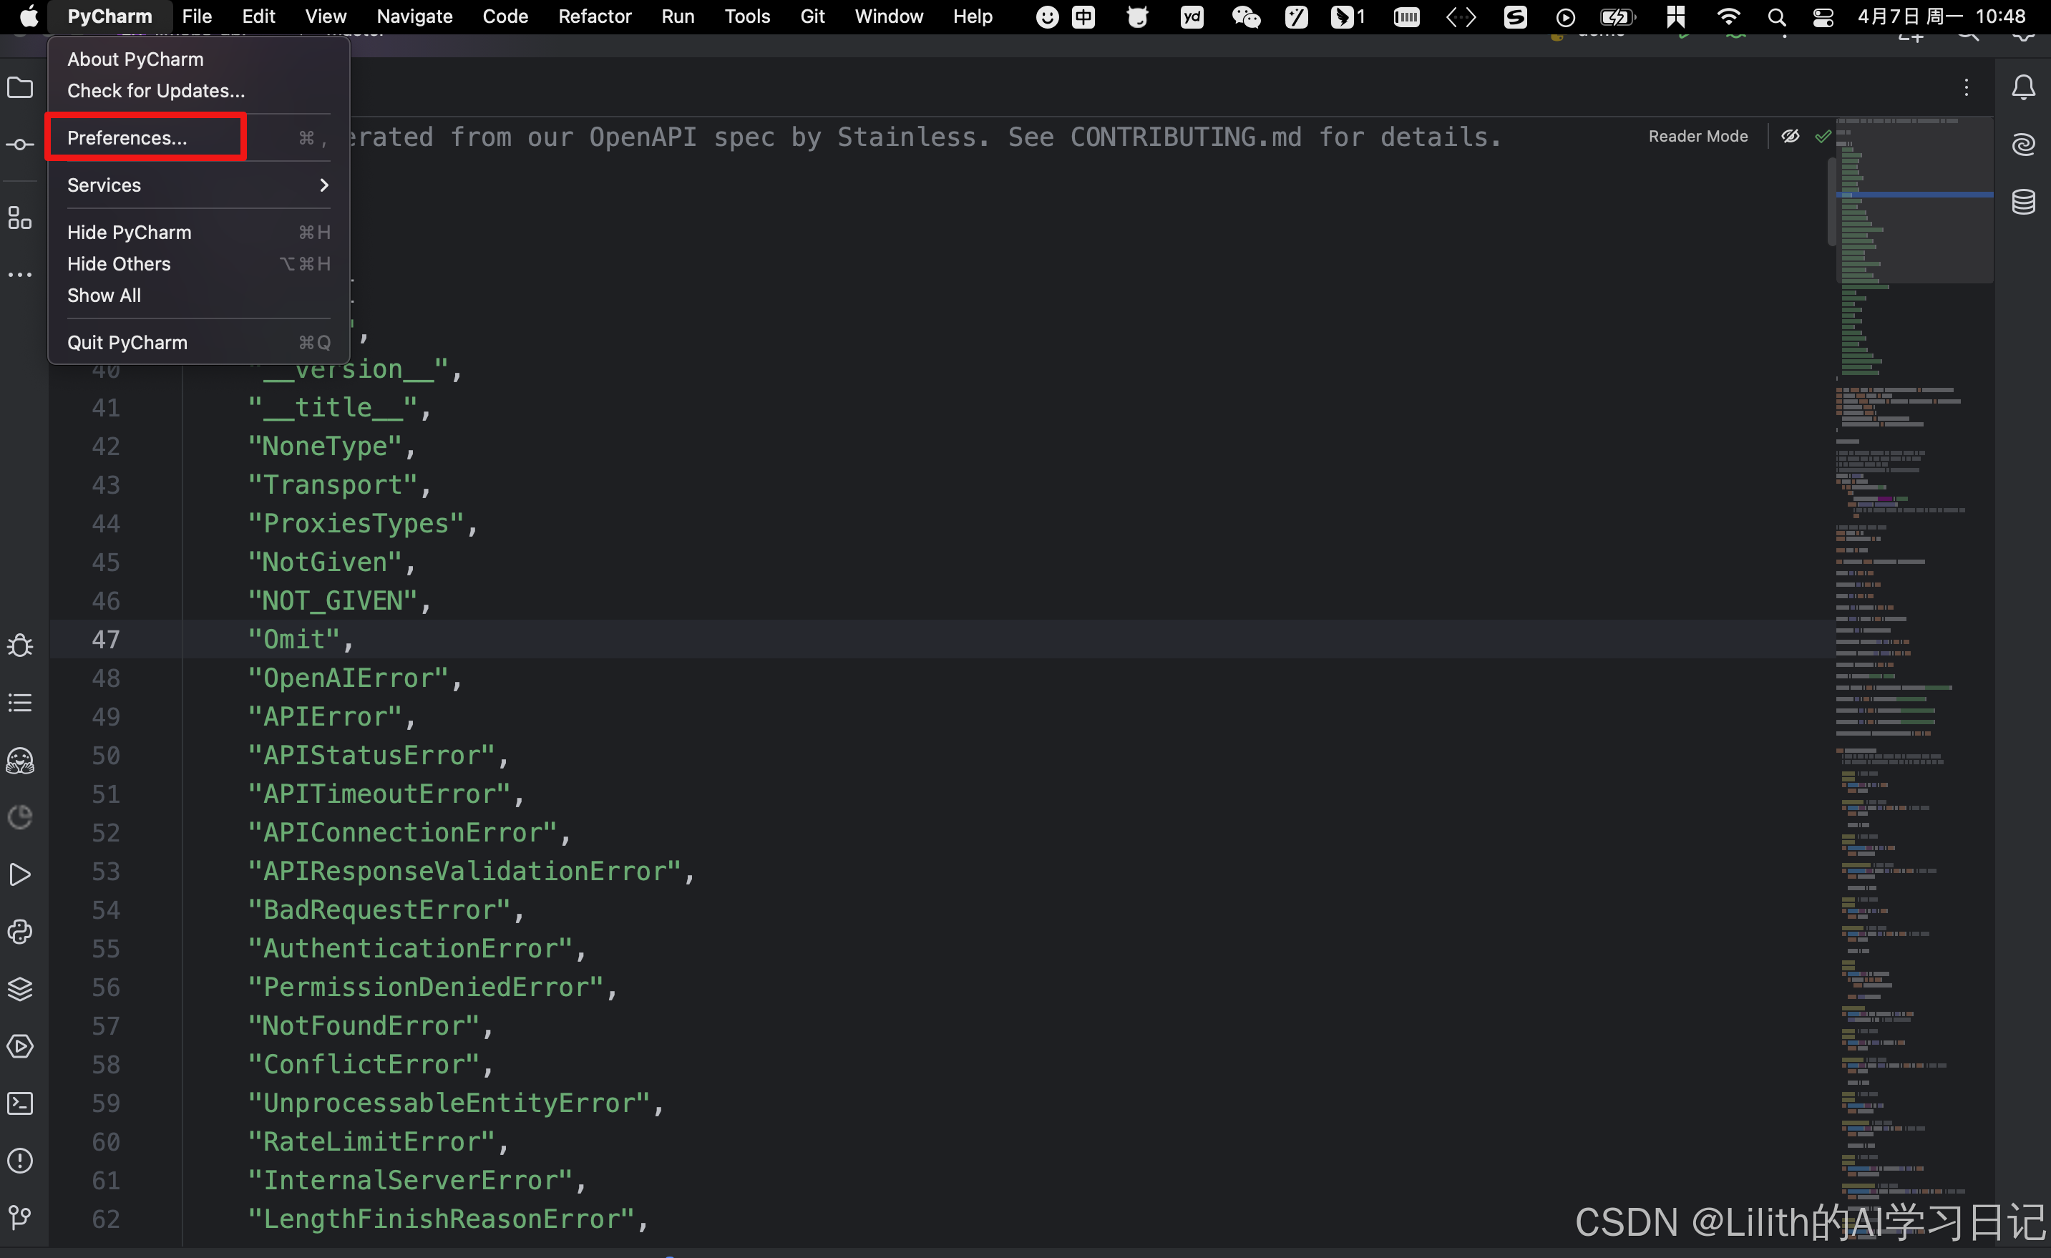This screenshot has height=1258, width=2051.
Task: Select Preferences... from PyCharm menu
Action: 127,137
